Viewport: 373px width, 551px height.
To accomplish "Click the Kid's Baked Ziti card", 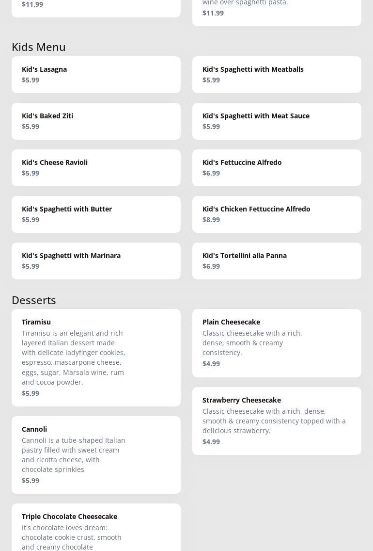I will coord(96,121).
